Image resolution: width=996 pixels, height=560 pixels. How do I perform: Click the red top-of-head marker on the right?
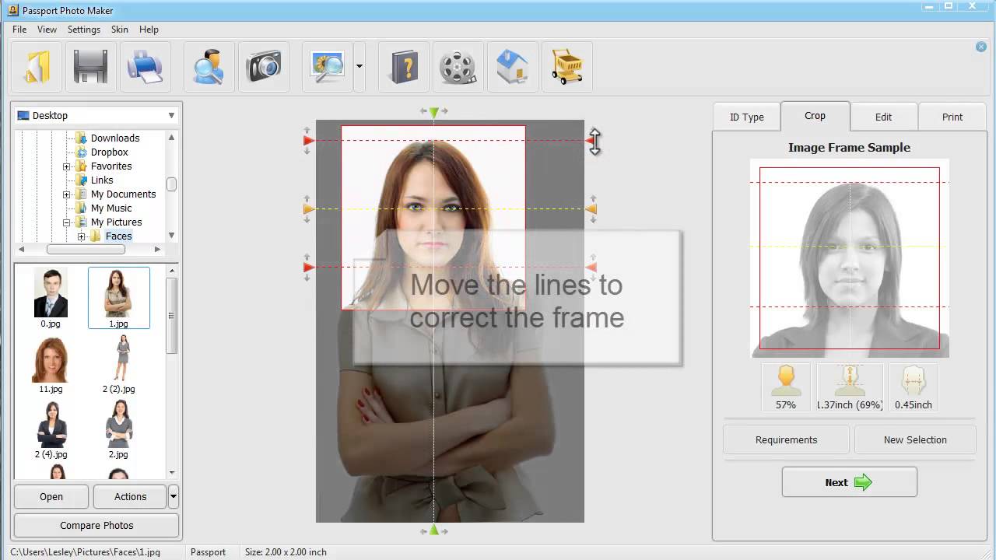coord(591,141)
